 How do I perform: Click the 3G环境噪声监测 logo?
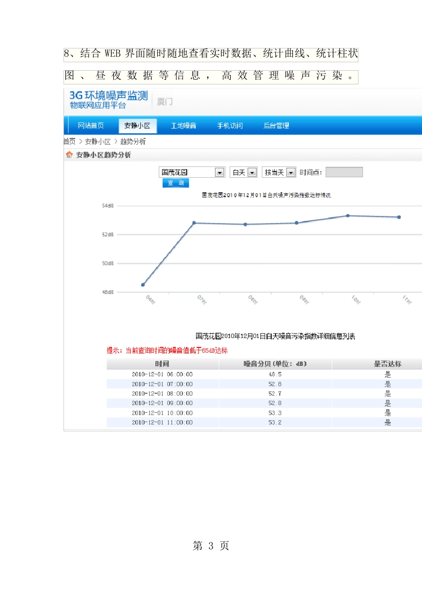108,100
